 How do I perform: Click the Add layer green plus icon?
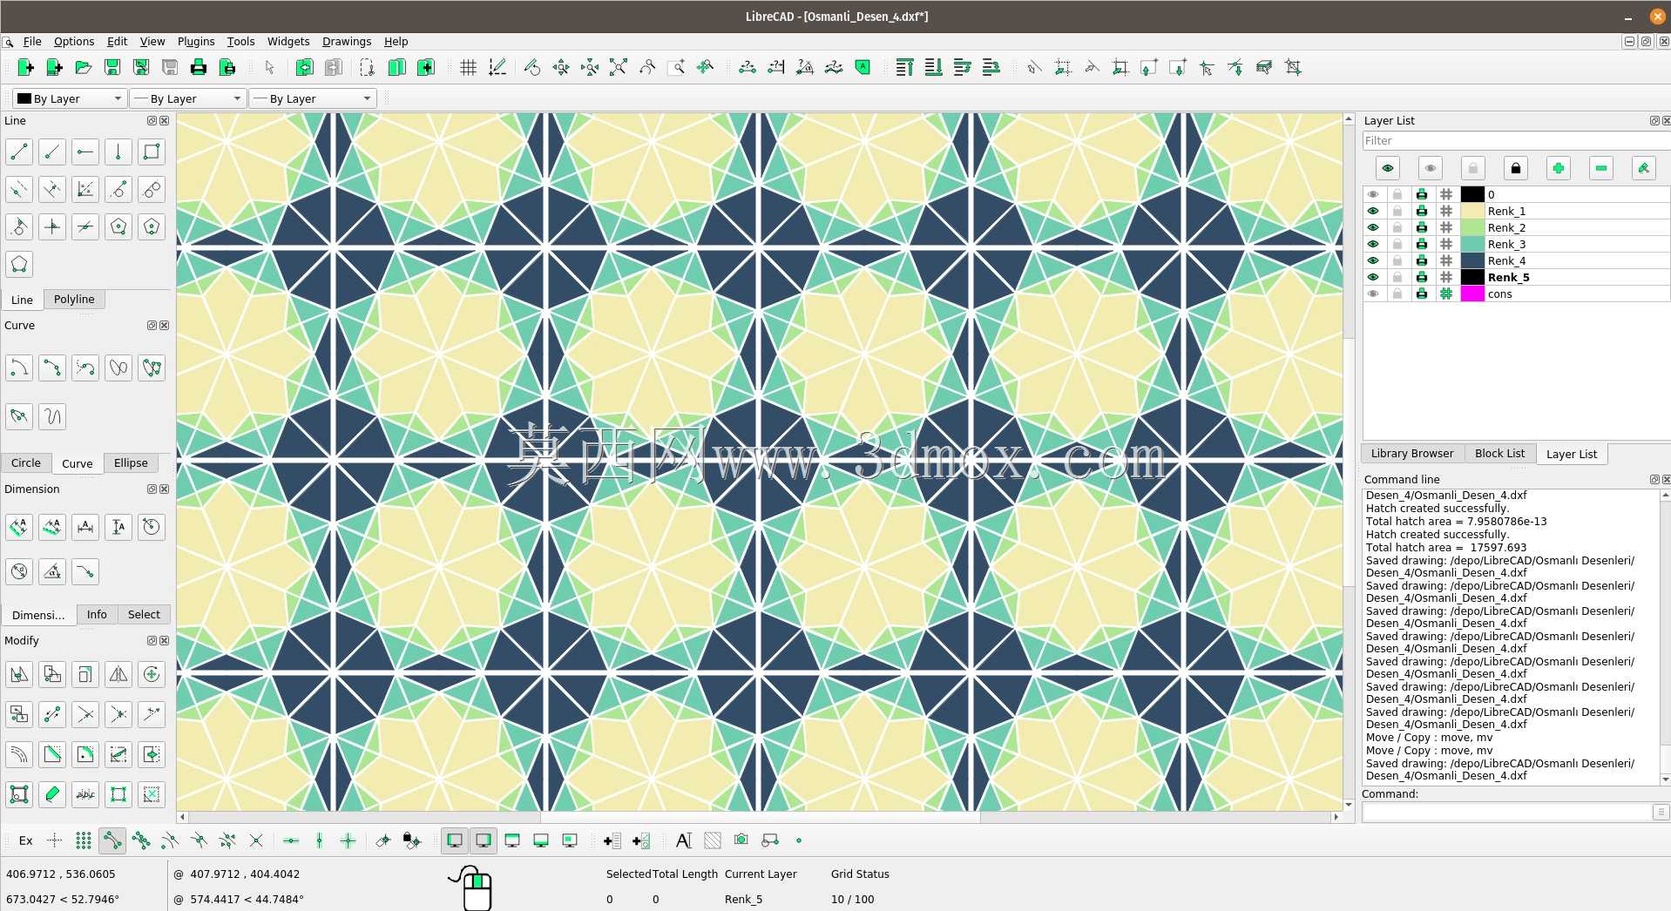[x=1558, y=168]
